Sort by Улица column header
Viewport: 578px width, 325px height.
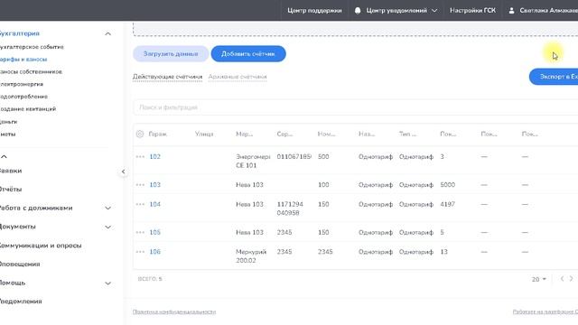204,135
